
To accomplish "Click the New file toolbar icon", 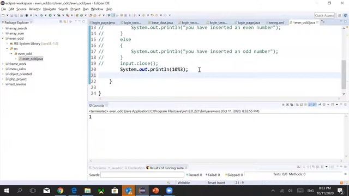I will click(3, 15).
